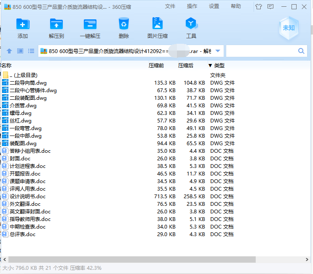Select the file 英文翻译封面.doc
The width and height of the screenshot is (313, 274).
click(x=30, y=212)
